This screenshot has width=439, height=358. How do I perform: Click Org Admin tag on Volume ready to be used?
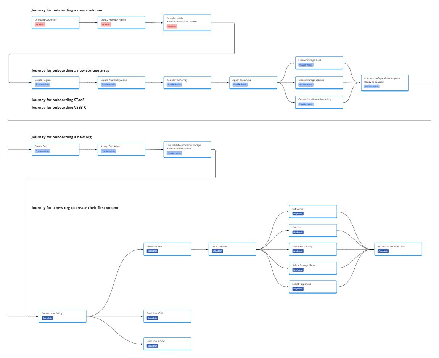point(383,251)
